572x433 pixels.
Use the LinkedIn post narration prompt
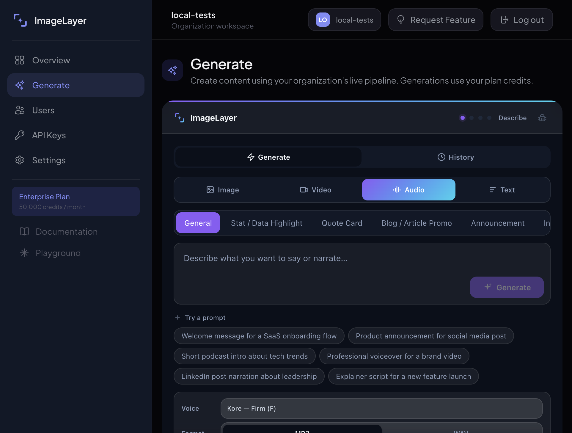(249, 376)
